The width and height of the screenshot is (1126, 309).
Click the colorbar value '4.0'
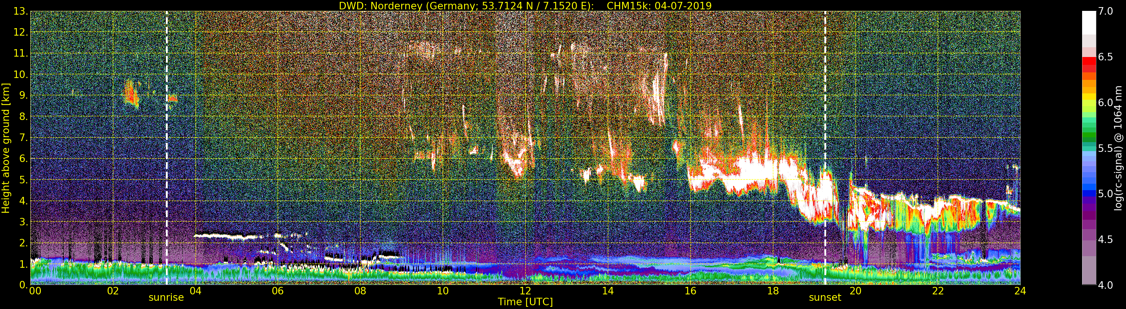(1105, 285)
